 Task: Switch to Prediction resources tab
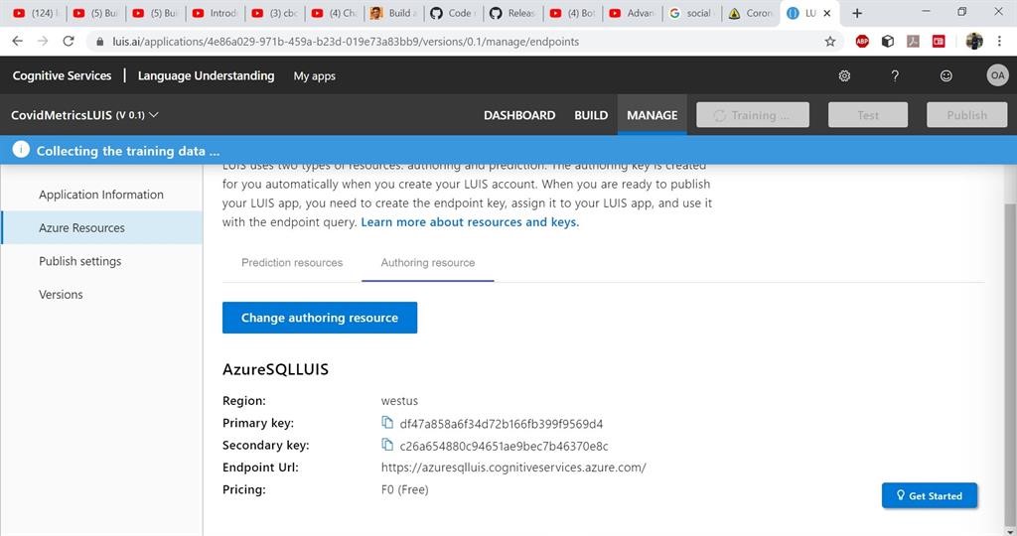(x=292, y=262)
